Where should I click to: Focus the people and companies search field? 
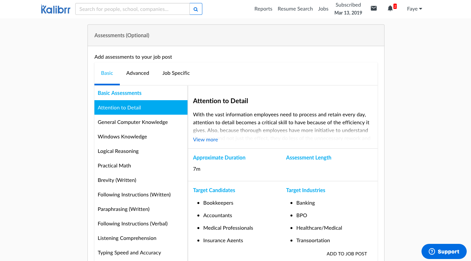132,9
